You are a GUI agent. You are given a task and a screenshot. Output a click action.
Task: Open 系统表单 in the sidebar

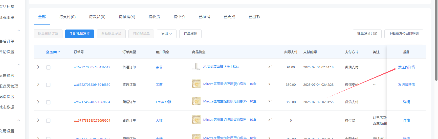coord(7,17)
